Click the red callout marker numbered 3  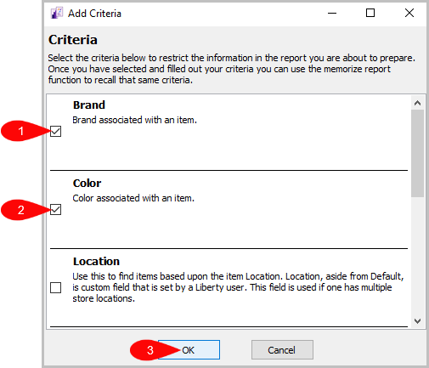click(150, 350)
